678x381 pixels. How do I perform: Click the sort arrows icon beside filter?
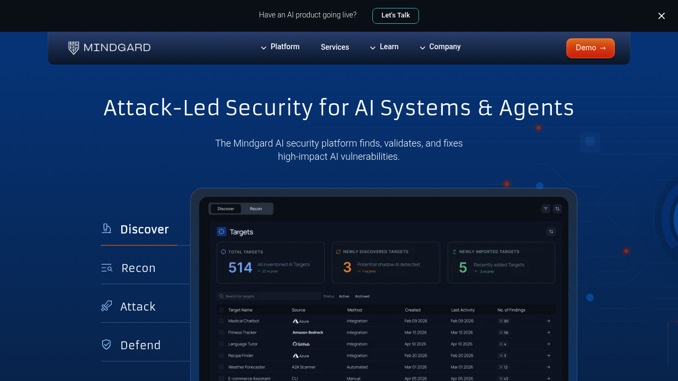coord(557,208)
